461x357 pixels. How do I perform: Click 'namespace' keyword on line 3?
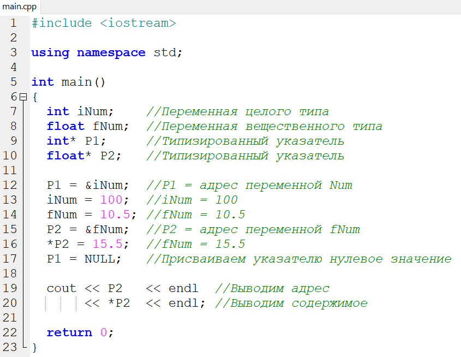(111, 52)
